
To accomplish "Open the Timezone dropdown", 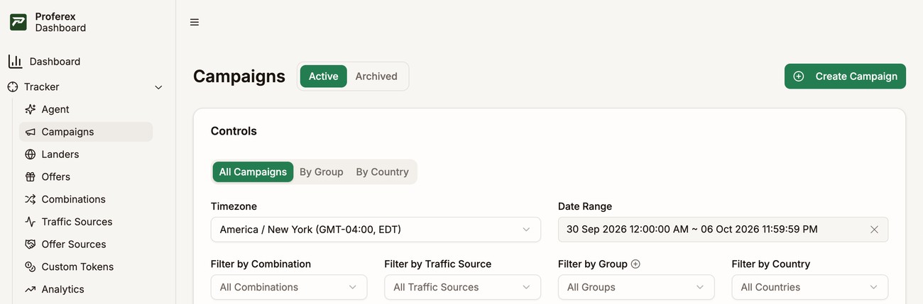I will pyautogui.click(x=376, y=230).
